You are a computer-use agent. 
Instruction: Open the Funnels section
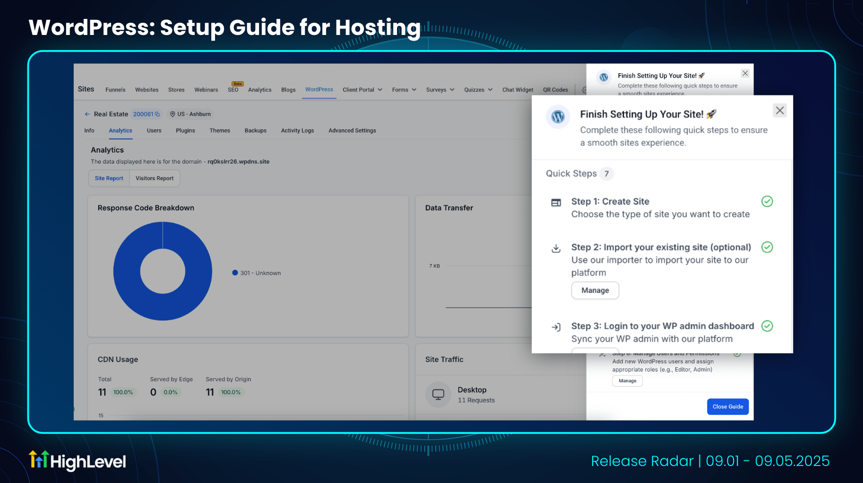pyautogui.click(x=115, y=90)
